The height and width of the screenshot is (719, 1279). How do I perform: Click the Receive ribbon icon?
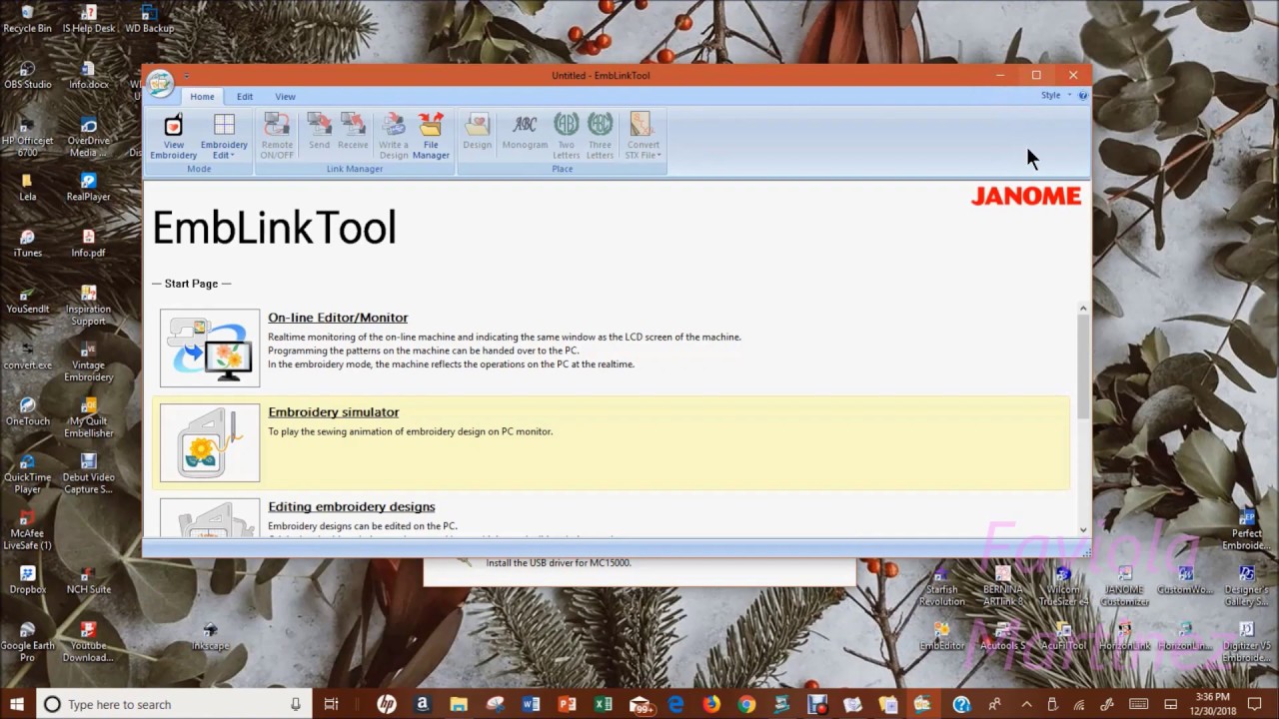click(353, 131)
